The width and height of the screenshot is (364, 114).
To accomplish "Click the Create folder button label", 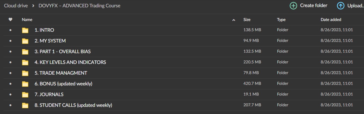I will coord(314,5).
